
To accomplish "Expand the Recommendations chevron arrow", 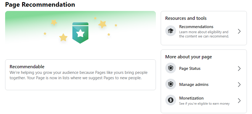I will pos(239,31).
